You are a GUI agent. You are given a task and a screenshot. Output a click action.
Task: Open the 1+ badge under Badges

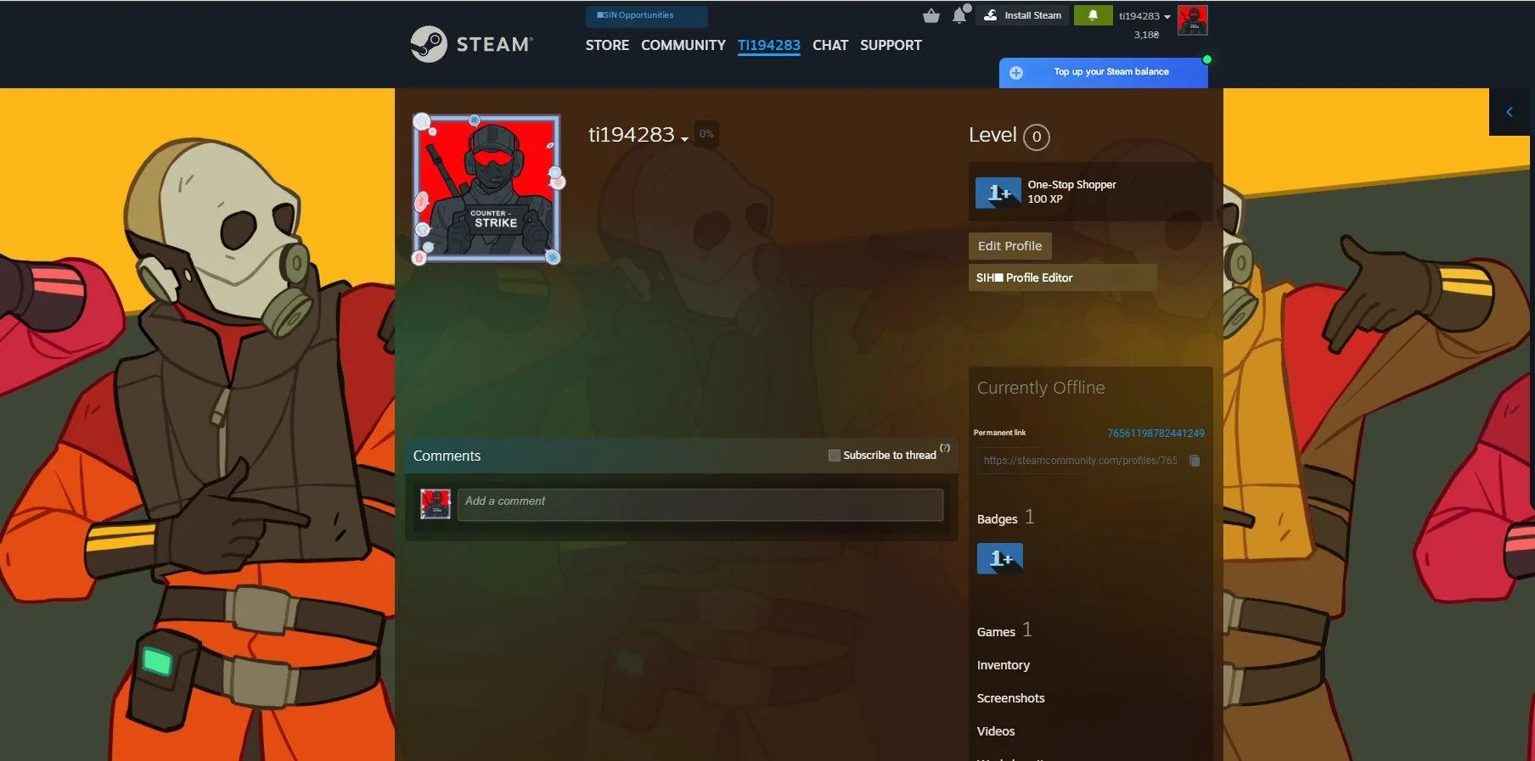point(999,558)
